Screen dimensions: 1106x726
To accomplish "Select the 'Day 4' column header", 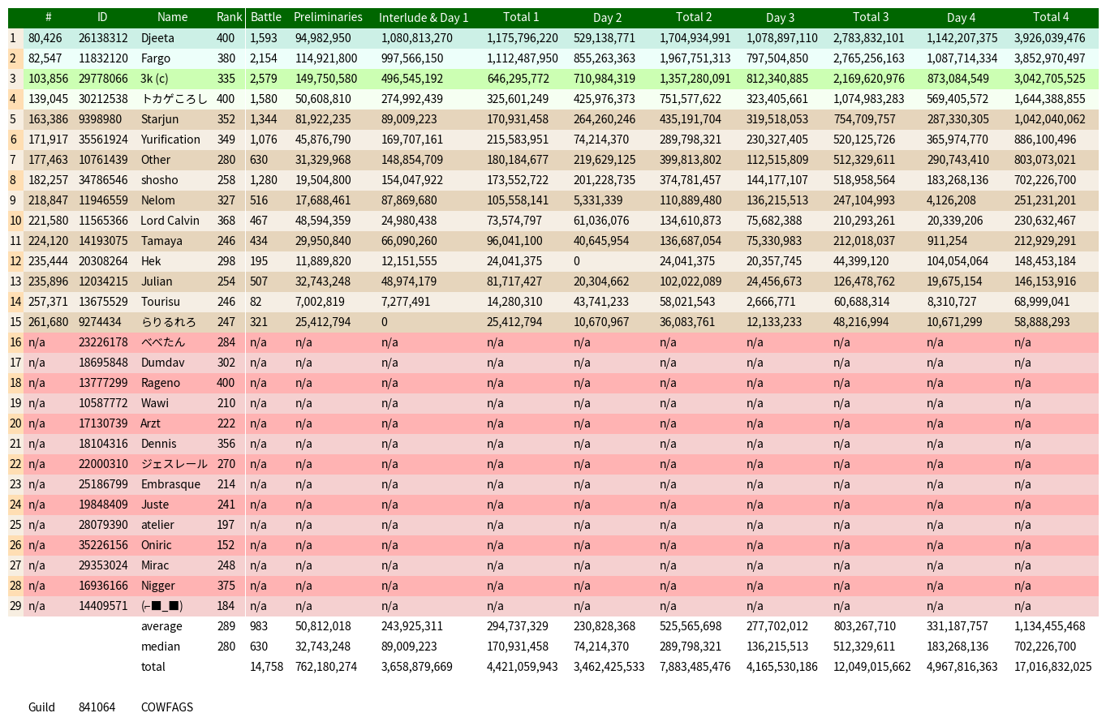I will (x=961, y=17).
